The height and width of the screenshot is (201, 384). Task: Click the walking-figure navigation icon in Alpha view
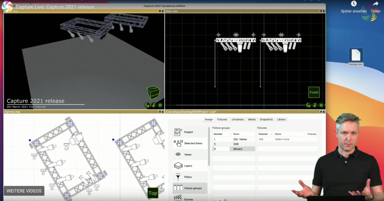coord(154,105)
